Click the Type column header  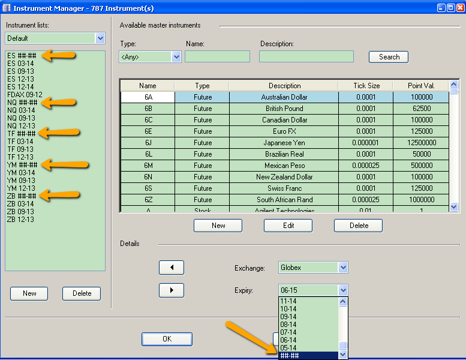(202, 86)
